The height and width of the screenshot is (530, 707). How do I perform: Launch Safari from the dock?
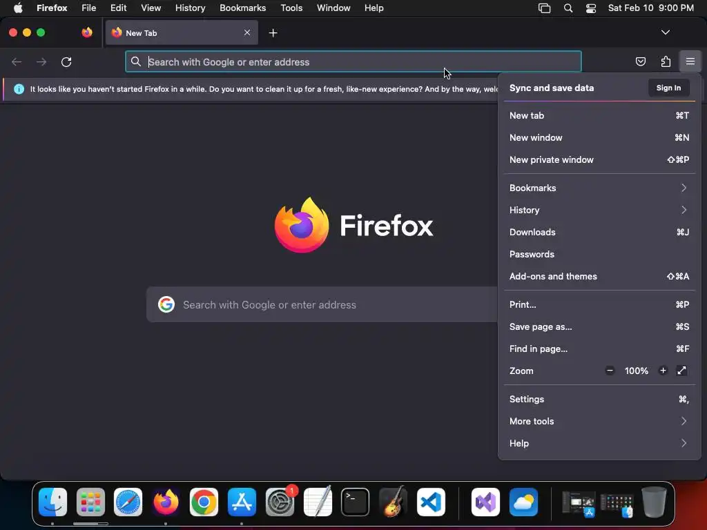[x=128, y=502]
